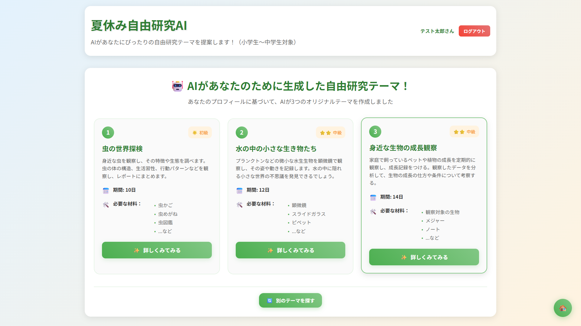This screenshot has width=581, height=326.
Task: Click the home icon floating button
Action: [x=563, y=308]
